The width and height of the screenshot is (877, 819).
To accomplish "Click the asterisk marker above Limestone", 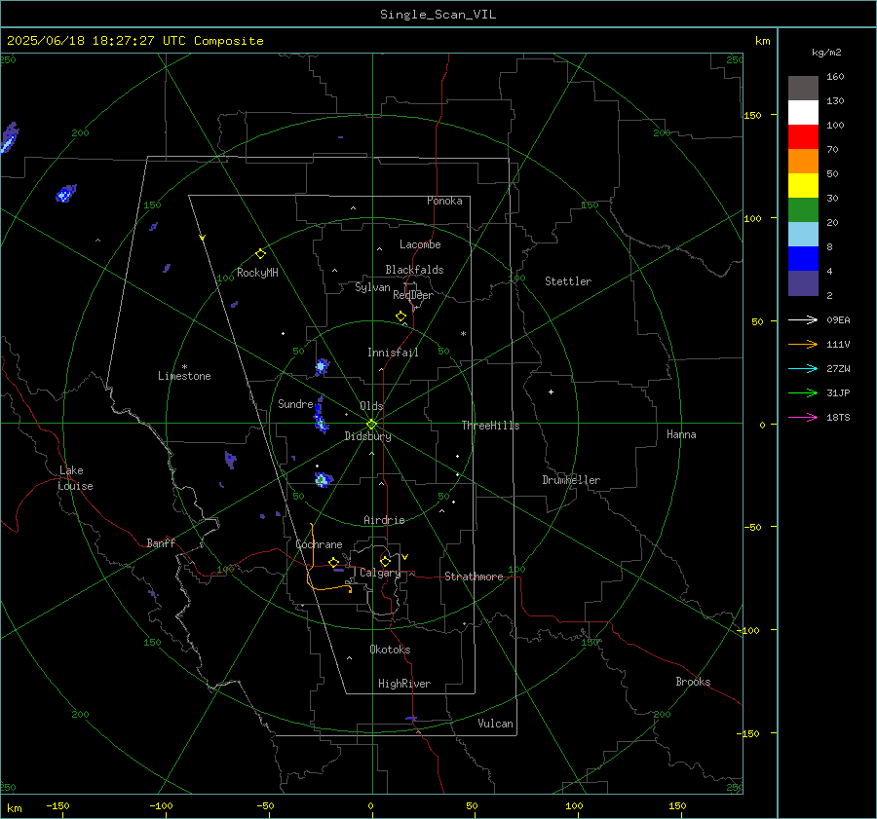I will tap(184, 367).
